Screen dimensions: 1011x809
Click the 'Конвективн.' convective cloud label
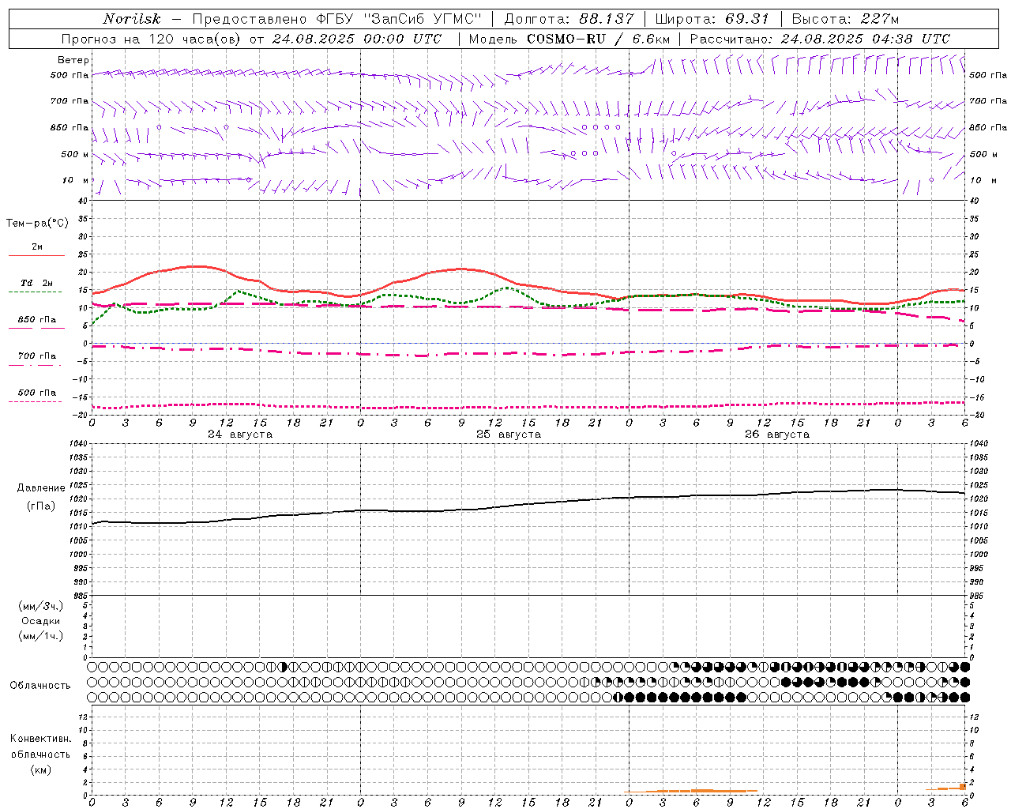tap(40, 739)
